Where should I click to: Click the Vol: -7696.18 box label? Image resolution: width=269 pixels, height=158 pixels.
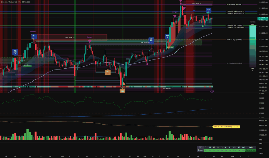pyautogui.click(x=70, y=38)
